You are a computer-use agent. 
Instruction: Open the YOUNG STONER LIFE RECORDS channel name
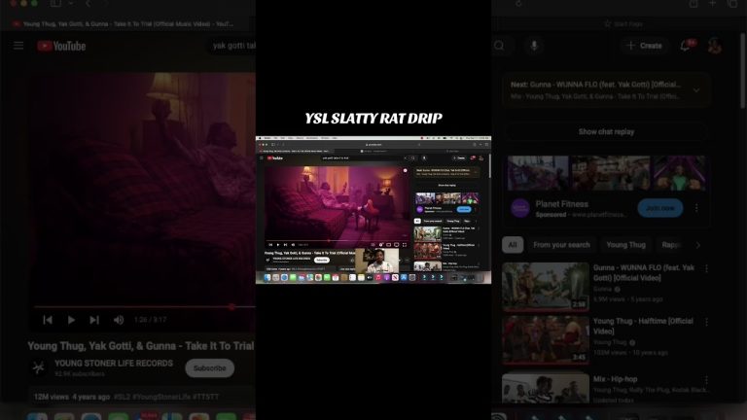point(114,364)
